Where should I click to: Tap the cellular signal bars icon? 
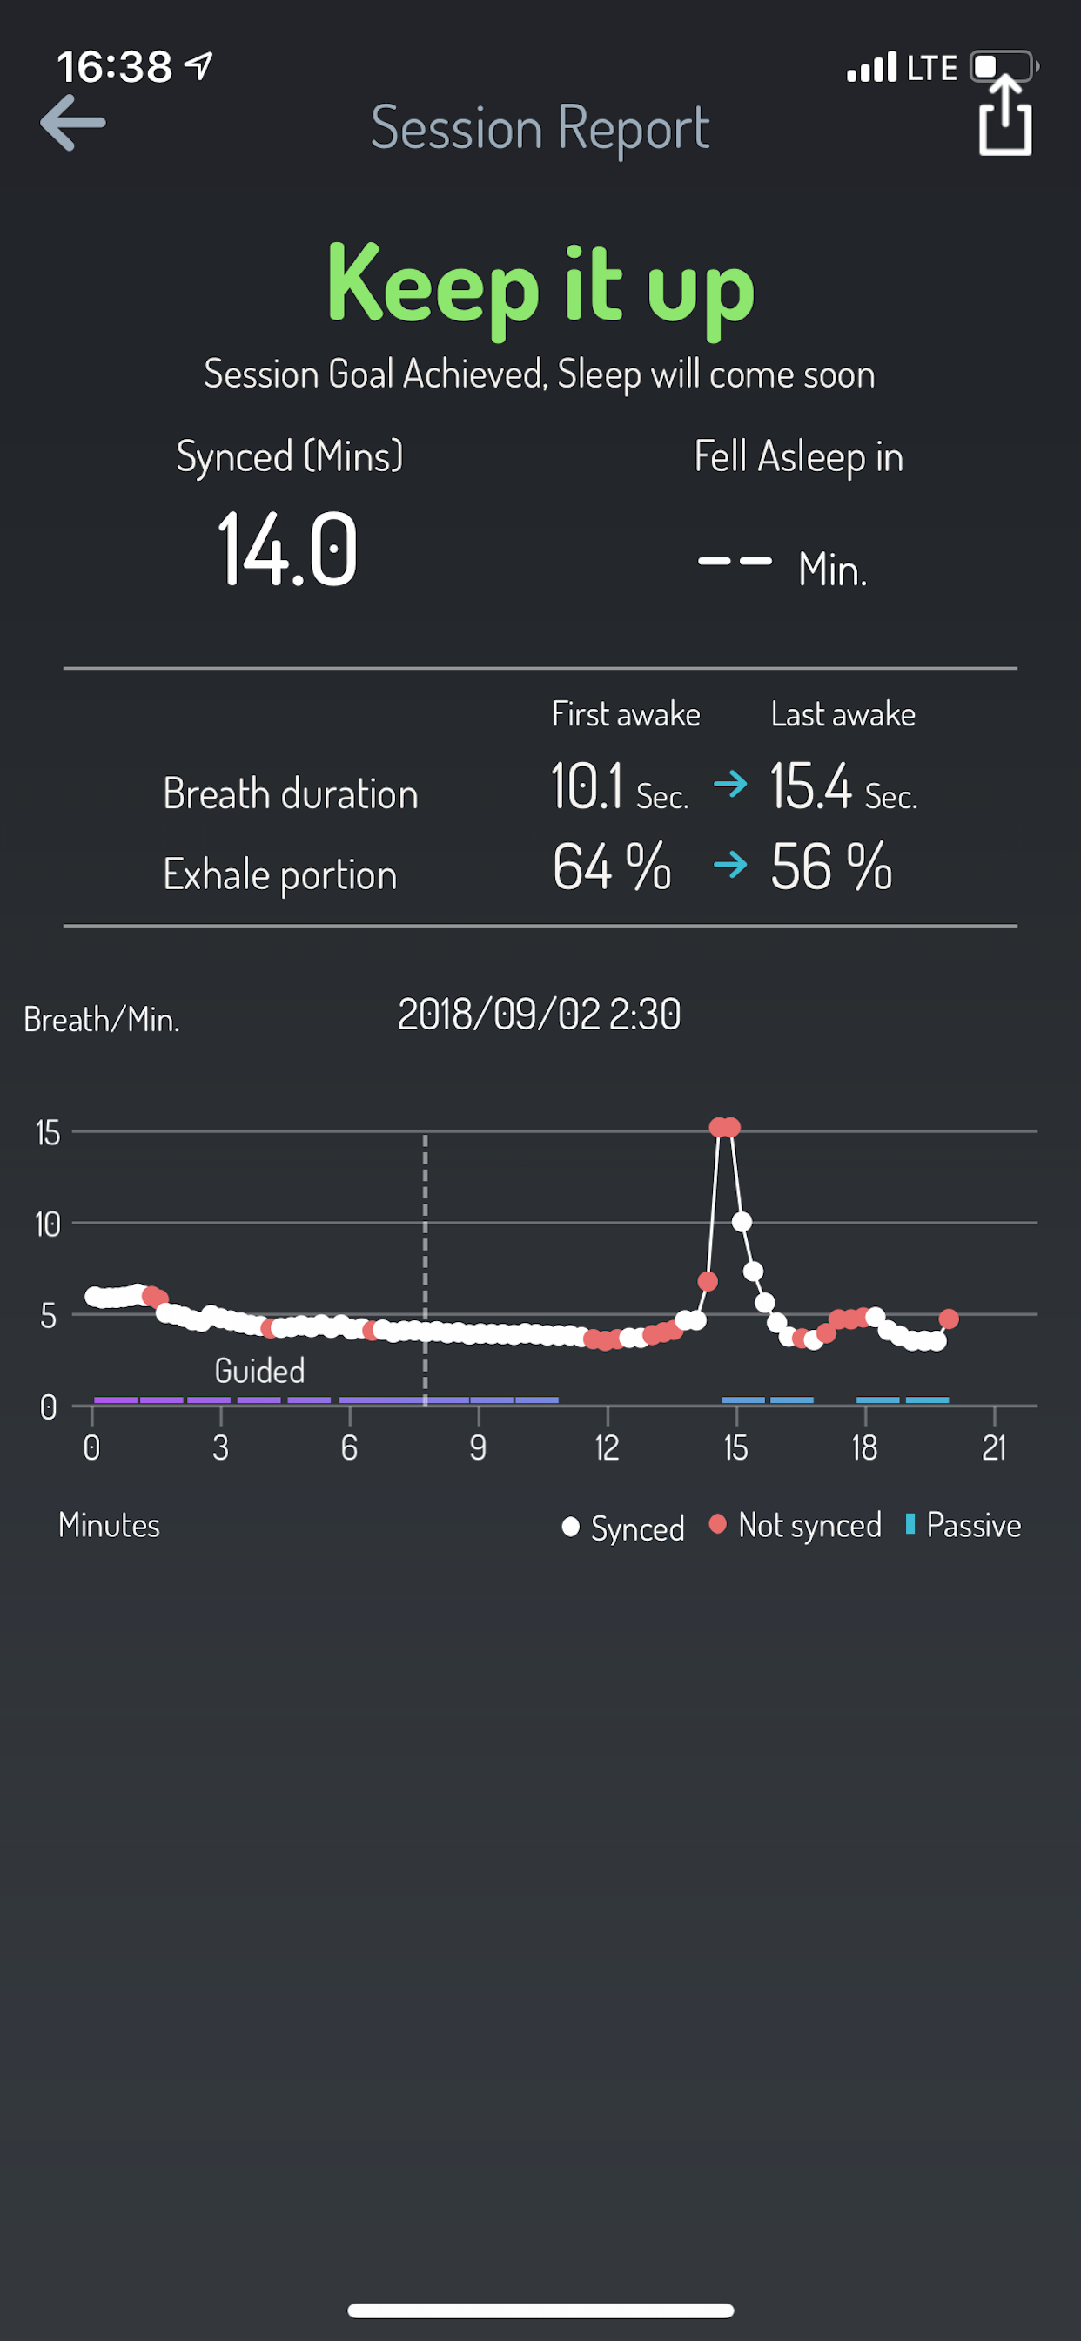point(871,67)
